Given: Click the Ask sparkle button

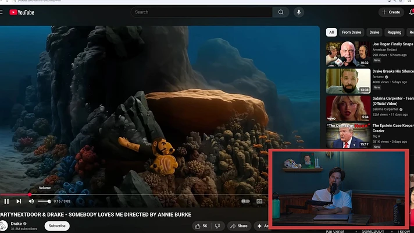Looking at the screenshot, I should coord(262,226).
